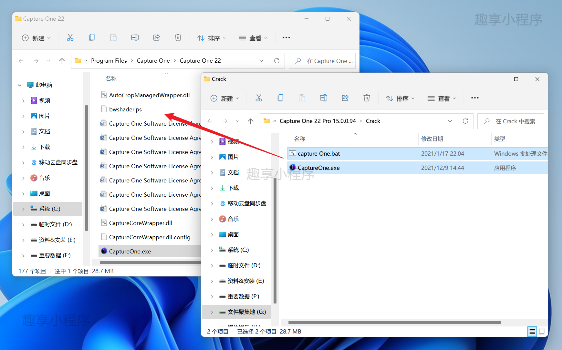Click Crack breadcrumb segment
Image resolution: width=562 pixels, height=350 pixels.
coord(373,121)
